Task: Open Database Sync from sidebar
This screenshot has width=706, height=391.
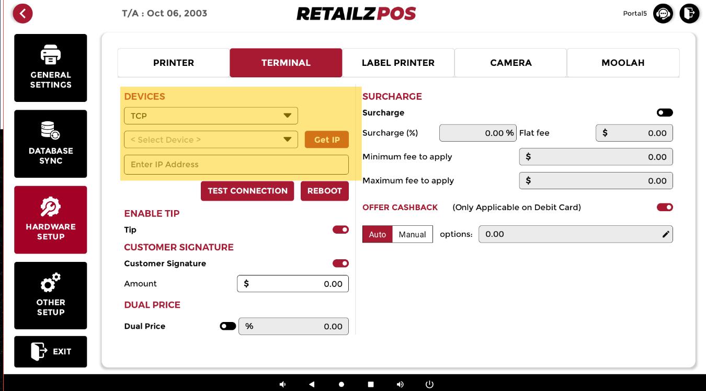Action: pyautogui.click(x=51, y=144)
